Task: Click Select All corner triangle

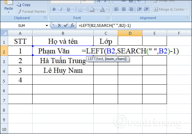Action: coord(4,33)
